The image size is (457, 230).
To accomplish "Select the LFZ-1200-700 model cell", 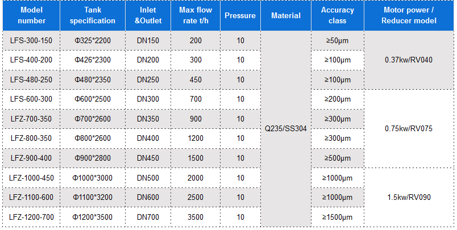I will 31,217.
